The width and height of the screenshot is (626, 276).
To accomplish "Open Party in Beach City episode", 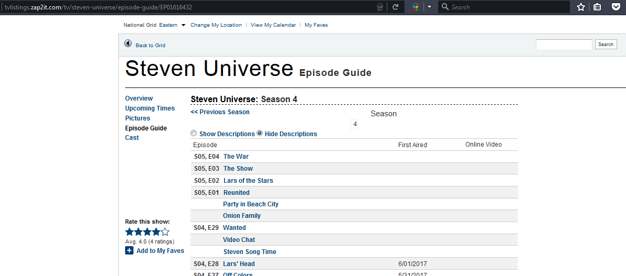I will click(x=251, y=204).
